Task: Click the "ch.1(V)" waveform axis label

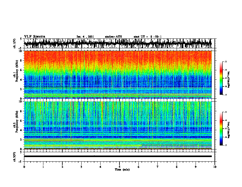Action: [x=15, y=43]
